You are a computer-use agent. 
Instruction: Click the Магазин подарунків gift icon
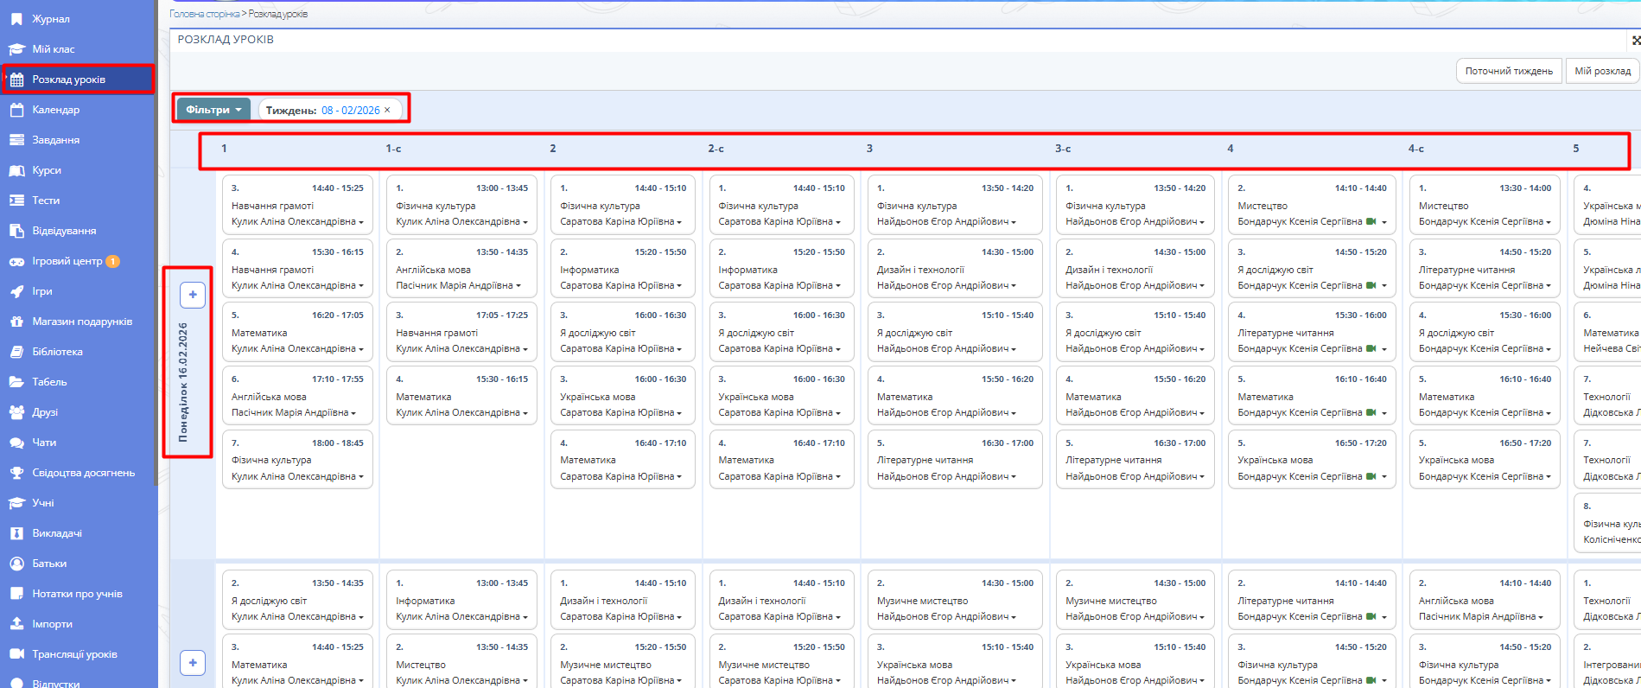pos(16,322)
